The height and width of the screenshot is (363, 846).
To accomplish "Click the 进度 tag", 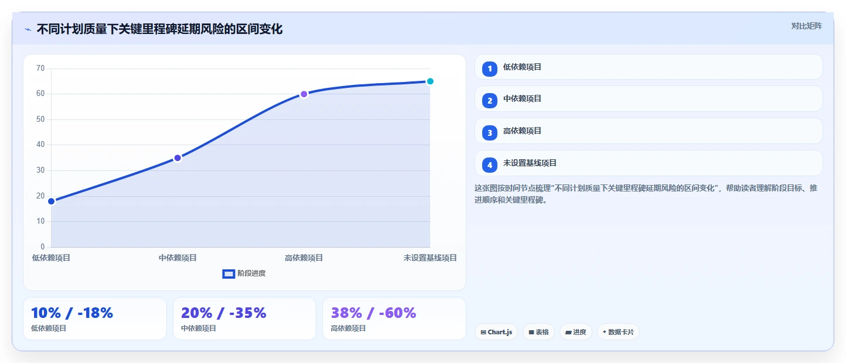I will (x=576, y=332).
